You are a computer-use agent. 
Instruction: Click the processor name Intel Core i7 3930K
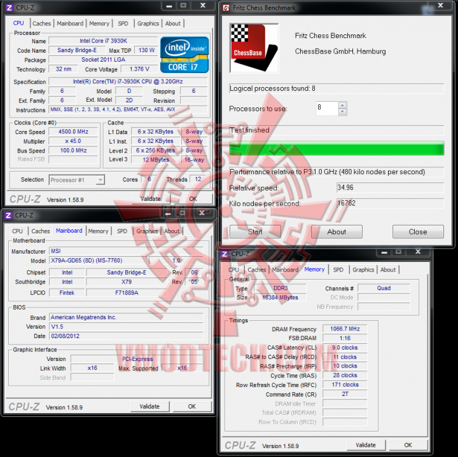104,41
